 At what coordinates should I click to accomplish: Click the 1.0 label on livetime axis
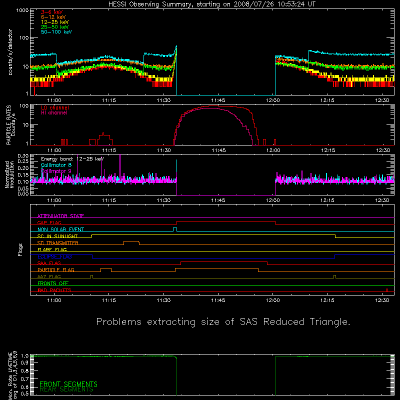coord(24,355)
